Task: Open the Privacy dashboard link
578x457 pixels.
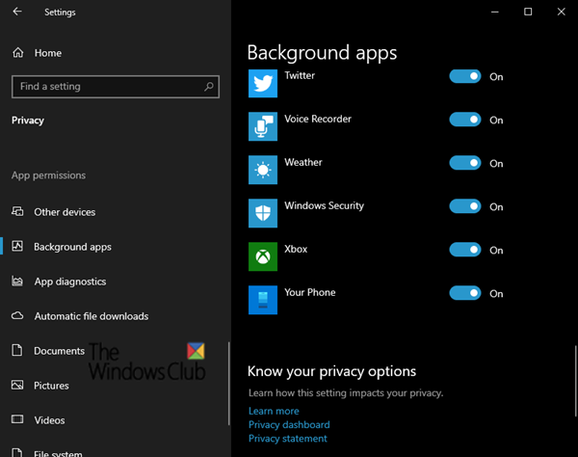Action: click(289, 424)
